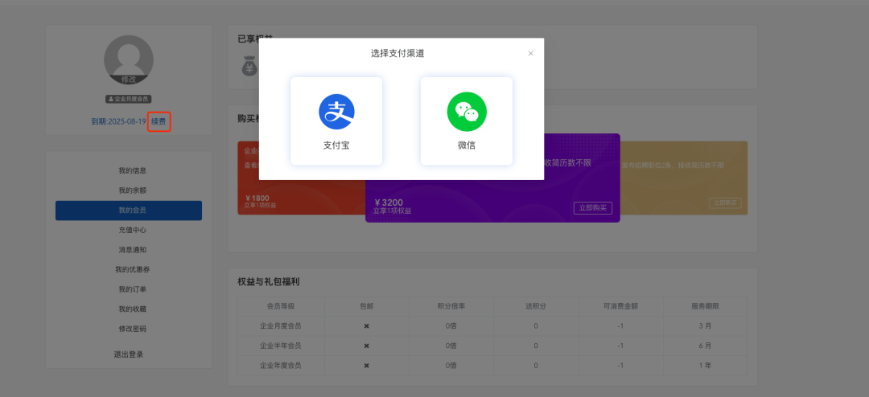
Task: Open 我的优惠券 in the sidebar
Action: (x=133, y=270)
